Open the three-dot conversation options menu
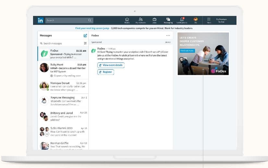 tap(168, 36)
